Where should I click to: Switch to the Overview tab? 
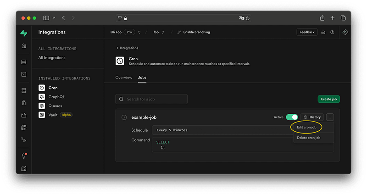pos(123,78)
